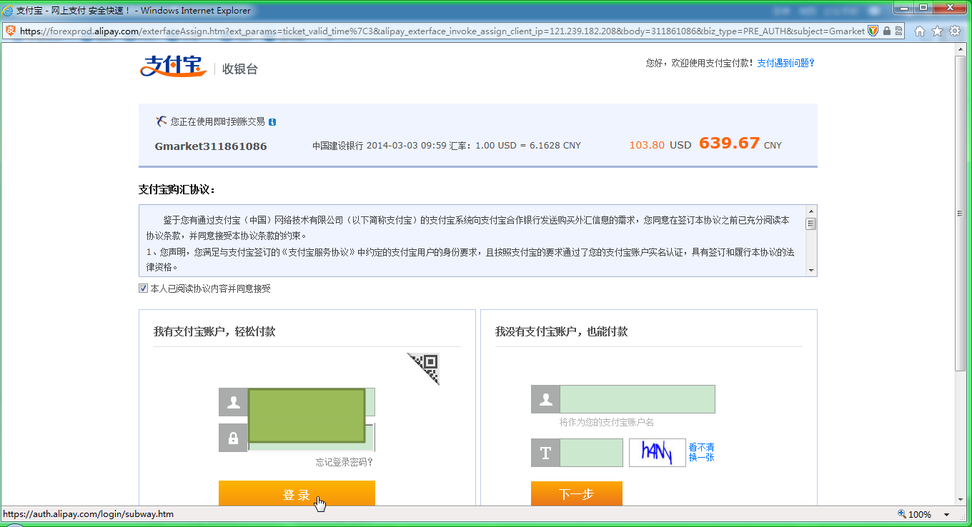Click the 支付宝 Alipay logo
Image resolution: width=972 pixels, height=527 pixels.
pyautogui.click(x=173, y=66)
